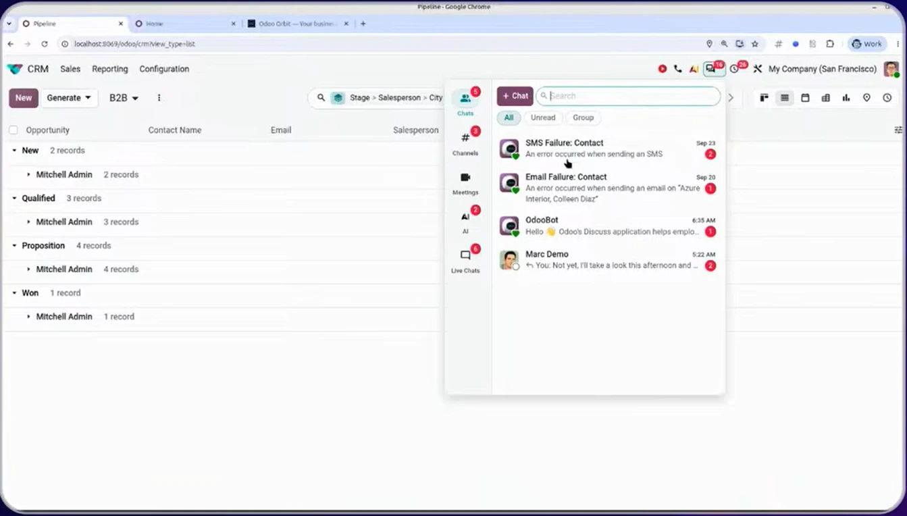Switch to Kanban view

click(x=764, y=98)
